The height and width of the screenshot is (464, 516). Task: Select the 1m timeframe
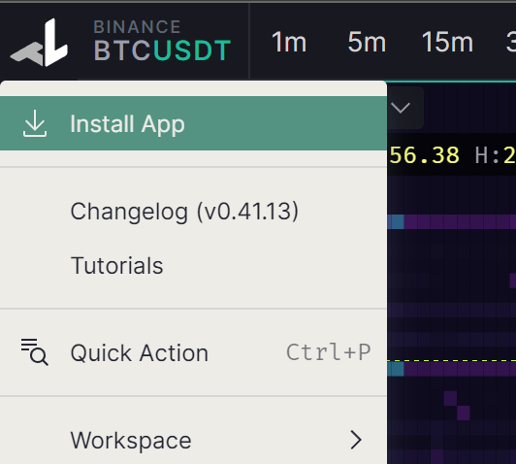click(289, 42)
